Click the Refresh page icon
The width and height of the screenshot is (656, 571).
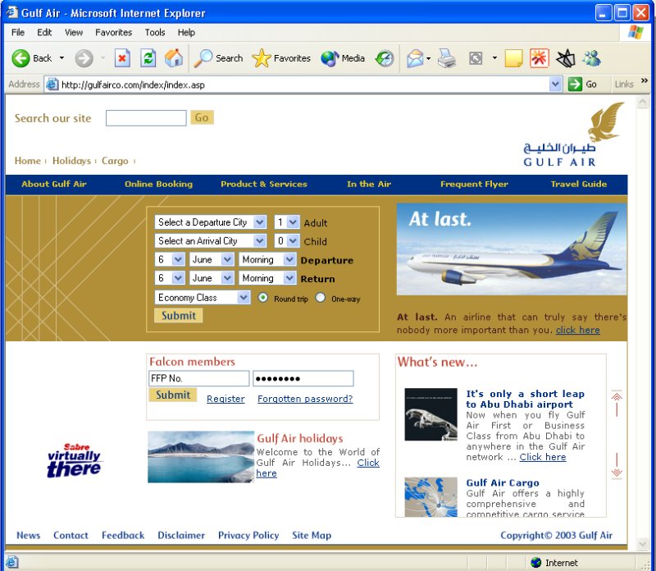click(148, 58)
